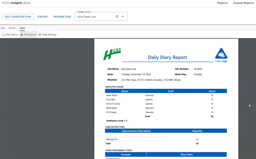Click the EDIT SUBSCRIPTION button
256x159 pixels.
[18, 16]
